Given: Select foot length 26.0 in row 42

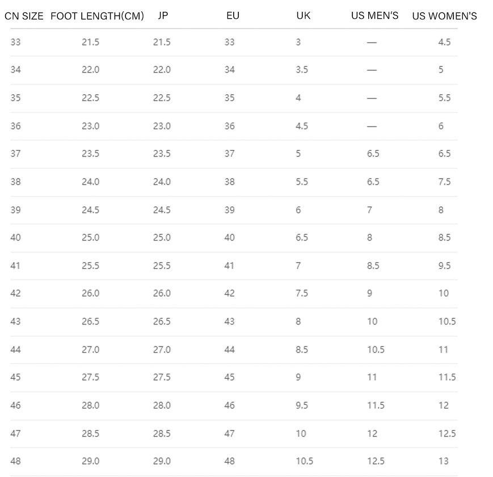Looking at the screenshot, I should (x=91, y=293).
